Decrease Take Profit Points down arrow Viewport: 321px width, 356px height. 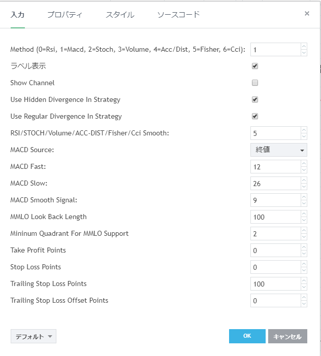(304, 253)
